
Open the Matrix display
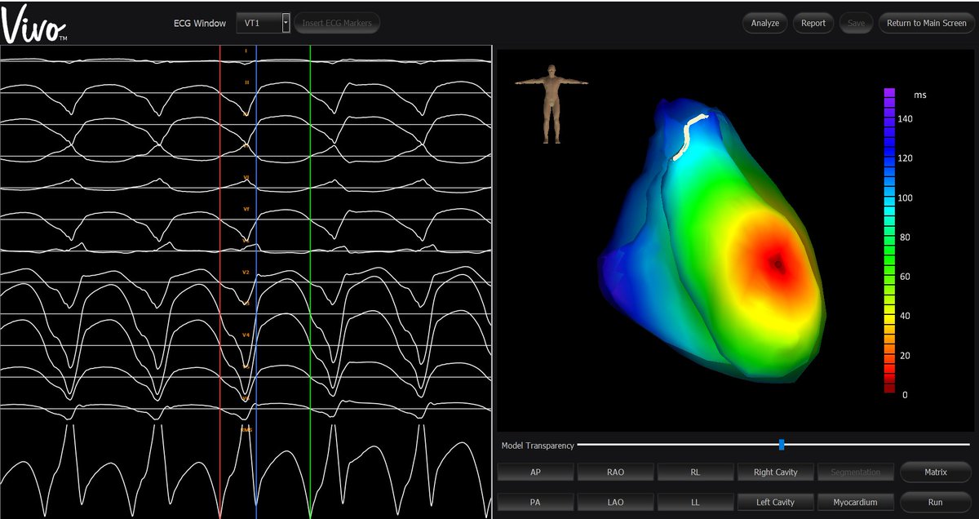click(x=936, y=472)
